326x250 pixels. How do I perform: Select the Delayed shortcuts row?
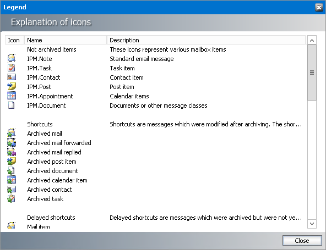coord(155,218)
